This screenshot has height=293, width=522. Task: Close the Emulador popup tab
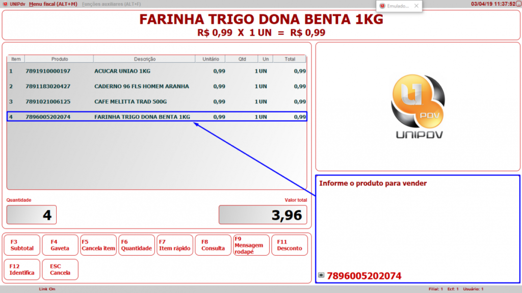click(416, 6)
